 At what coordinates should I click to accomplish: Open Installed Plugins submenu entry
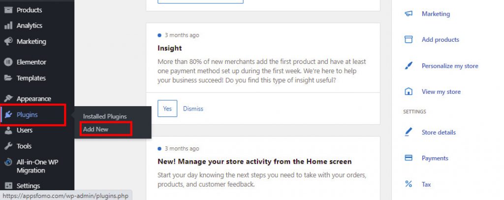[x=105, y=116]
